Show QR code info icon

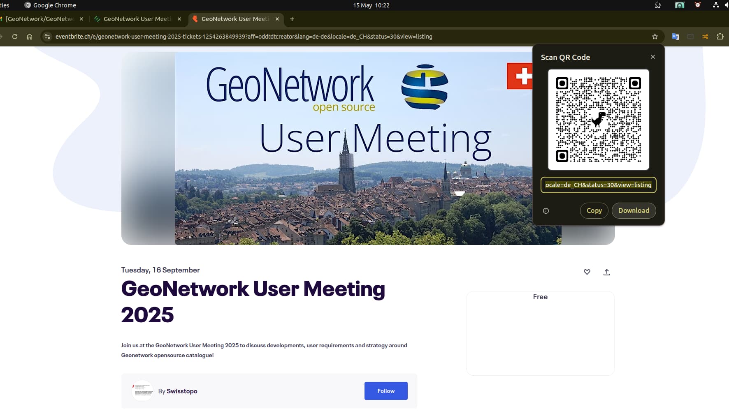coord(546,211)
